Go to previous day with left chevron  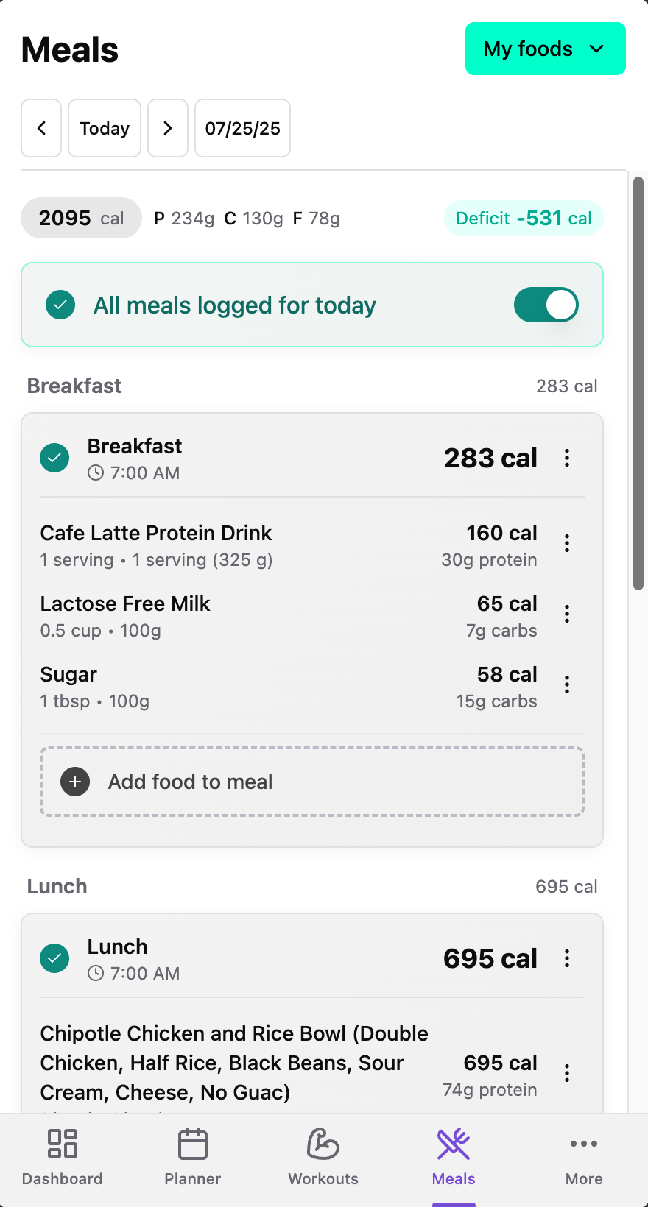coord(41,128)
